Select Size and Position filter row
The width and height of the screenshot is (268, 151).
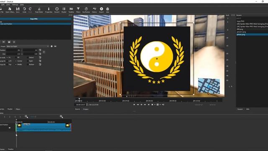pyautogui.click(x=36, y=24)
